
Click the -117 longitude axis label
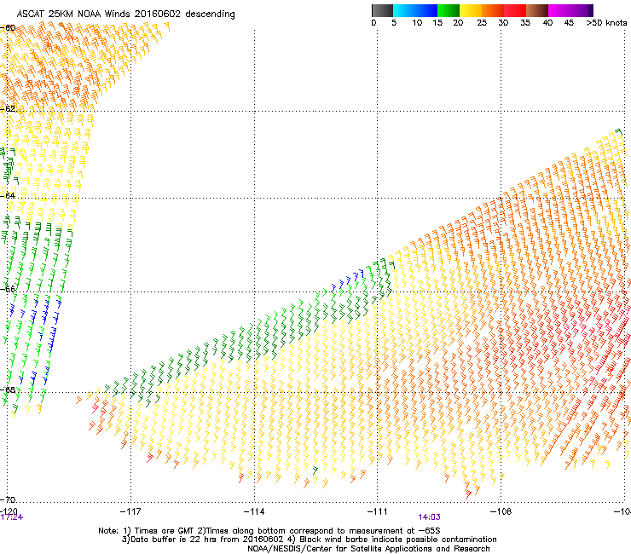pos(130,511)
